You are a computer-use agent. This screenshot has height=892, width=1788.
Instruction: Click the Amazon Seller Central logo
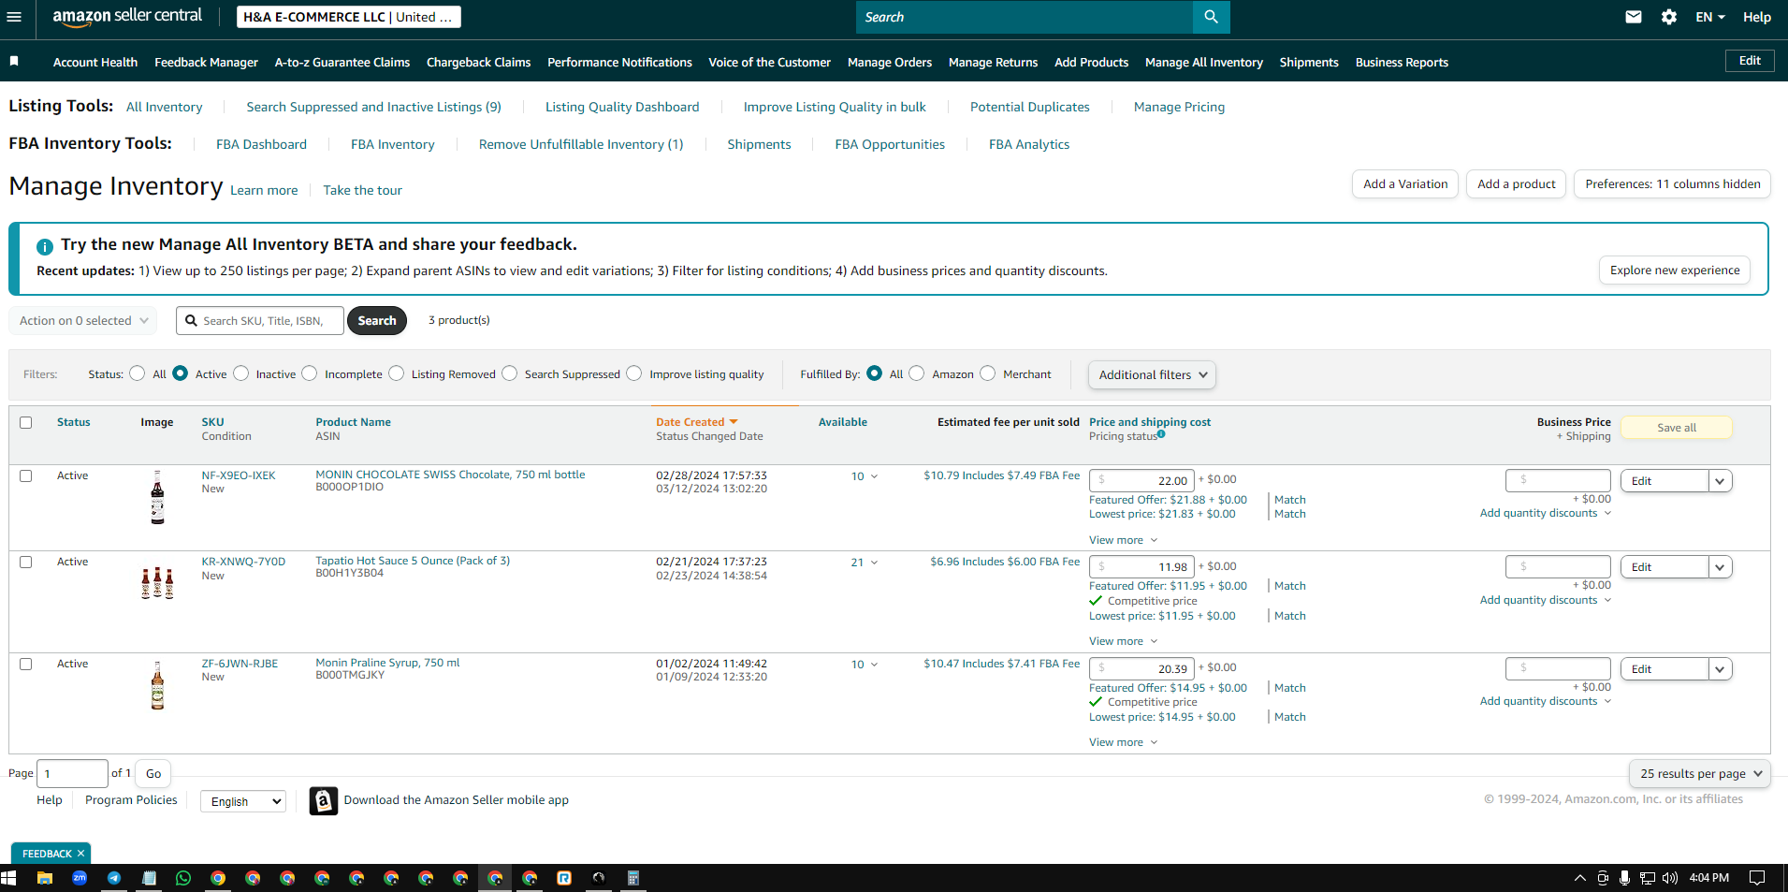tap(127, 17)
